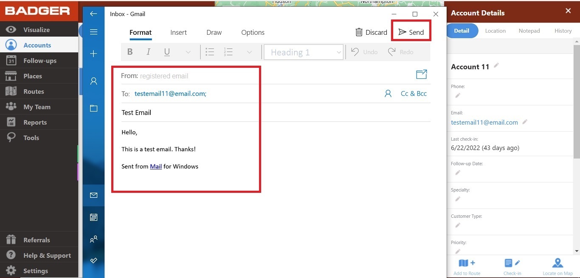Click the email body text area
This screenshot has height=278, width=580.
click(276, 149)
